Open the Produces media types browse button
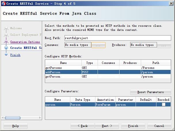Viewport: 175px width, 131px height. click(x=164, y=45)
